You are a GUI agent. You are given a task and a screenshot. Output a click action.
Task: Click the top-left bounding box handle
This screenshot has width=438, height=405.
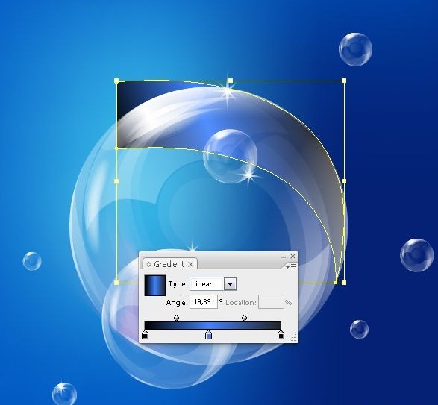coord(116,81)
